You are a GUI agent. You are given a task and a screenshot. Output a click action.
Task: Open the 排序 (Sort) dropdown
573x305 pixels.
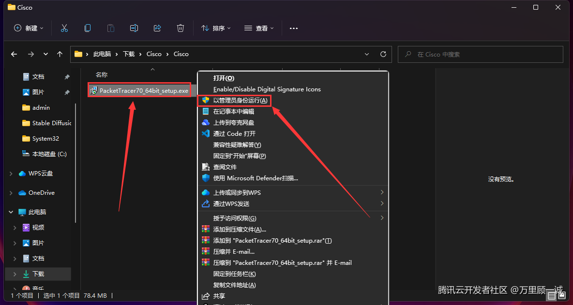click(216, 28)
